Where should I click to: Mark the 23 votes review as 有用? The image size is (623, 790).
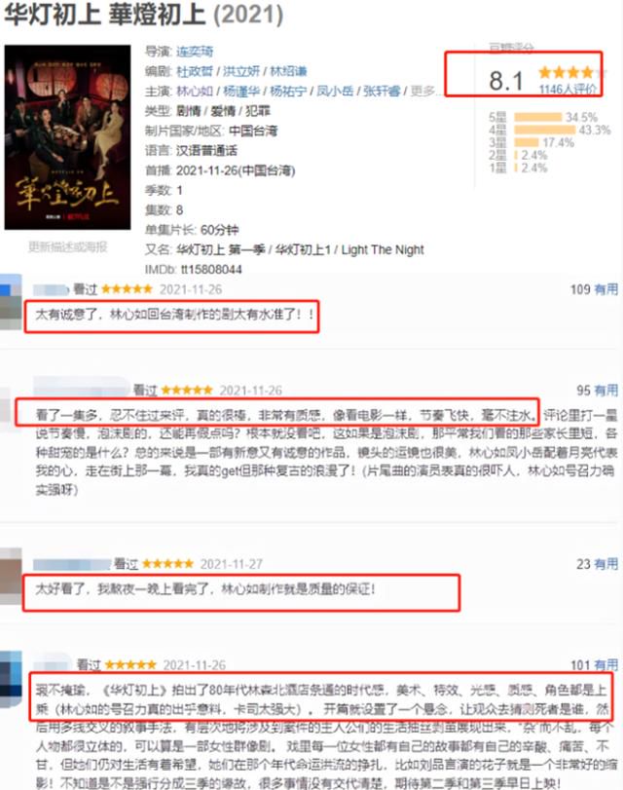click(605, 564)
